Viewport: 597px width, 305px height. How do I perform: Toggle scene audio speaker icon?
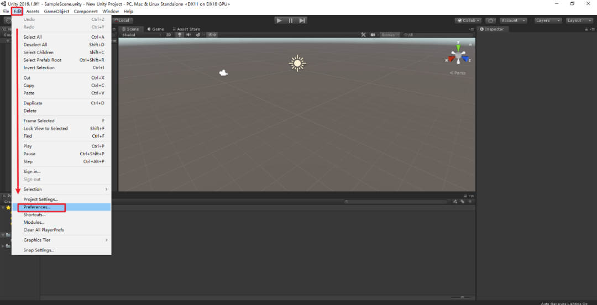pos(188,35)
